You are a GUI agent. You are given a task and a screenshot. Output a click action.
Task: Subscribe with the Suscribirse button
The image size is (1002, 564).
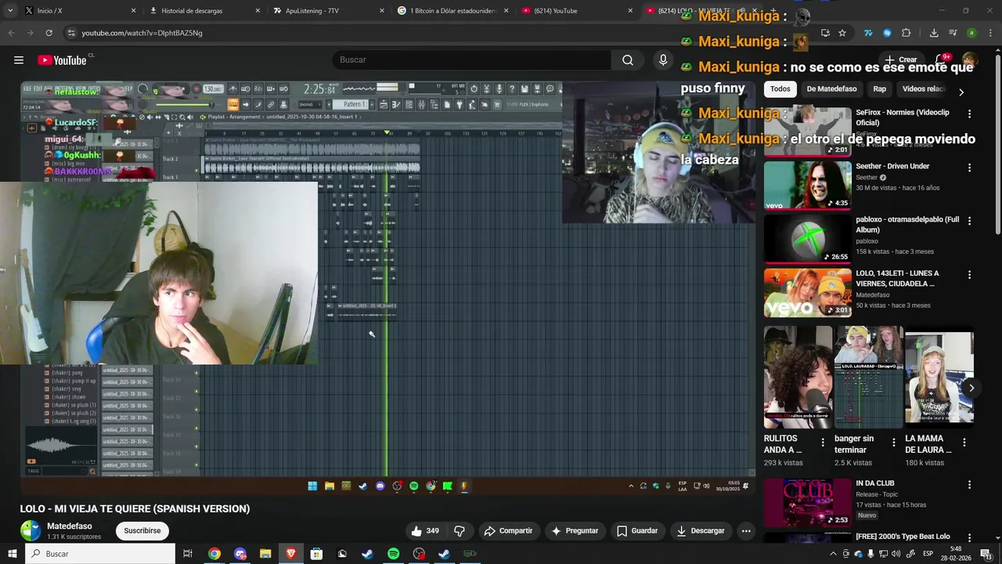click(142, 531)
